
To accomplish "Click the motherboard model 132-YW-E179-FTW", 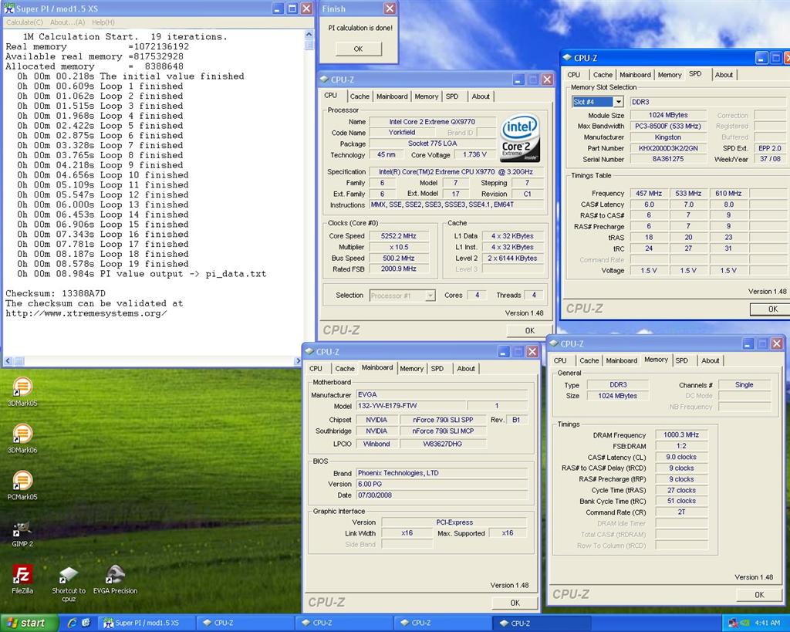I will click(x=411, y=406).
